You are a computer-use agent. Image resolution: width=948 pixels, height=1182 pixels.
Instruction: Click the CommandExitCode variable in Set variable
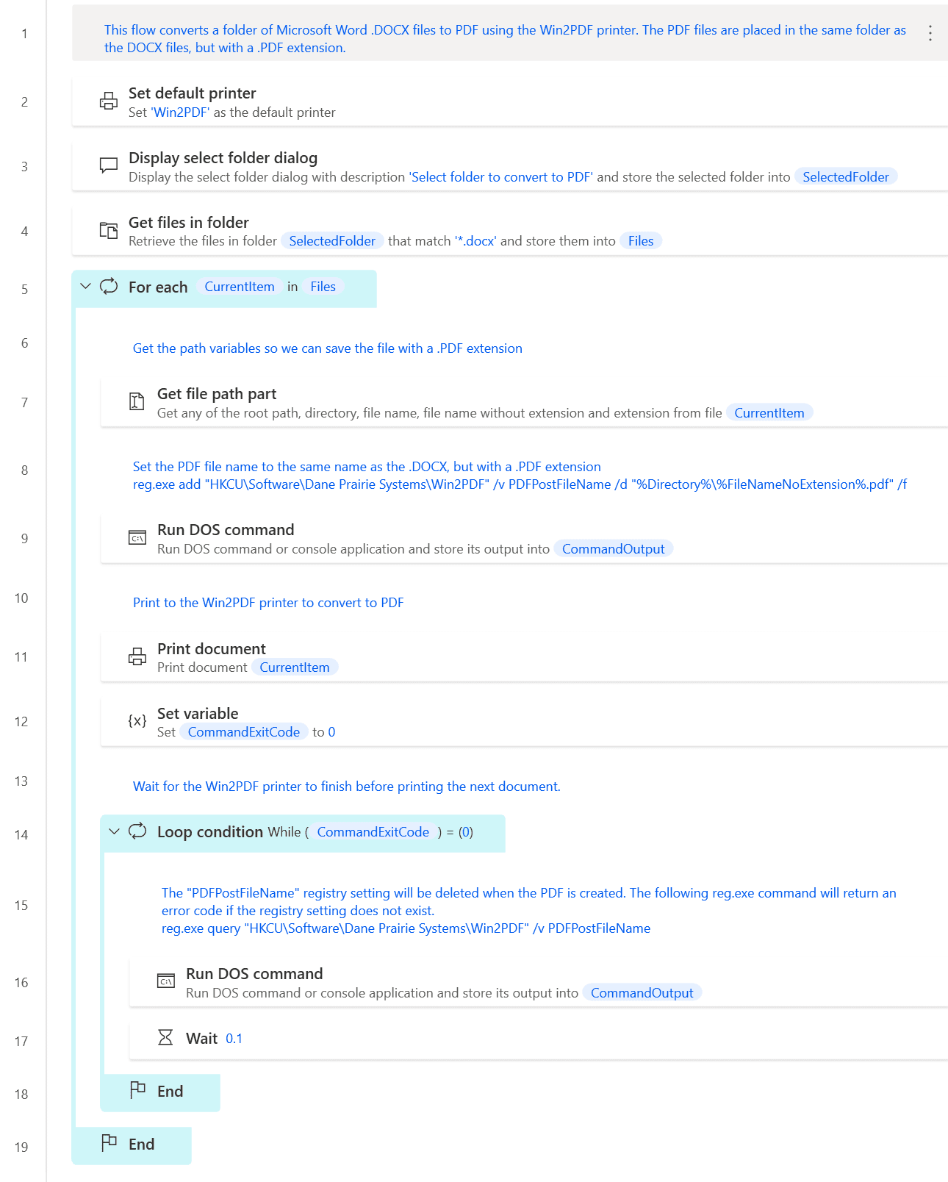click(x=243, y=732)
